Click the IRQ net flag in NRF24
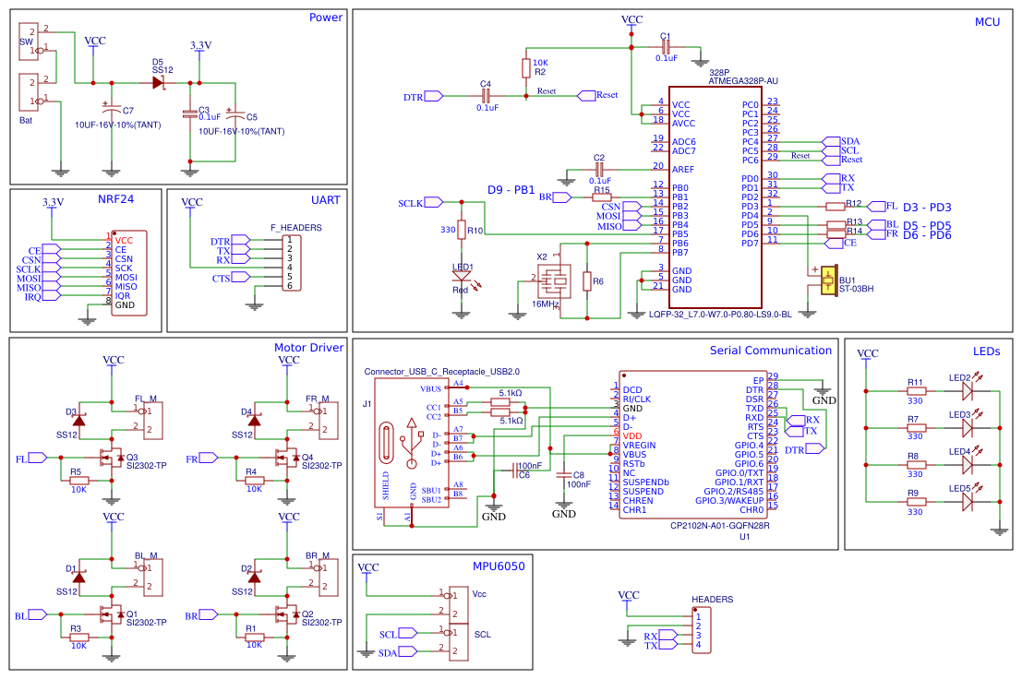 click(43, 297)
